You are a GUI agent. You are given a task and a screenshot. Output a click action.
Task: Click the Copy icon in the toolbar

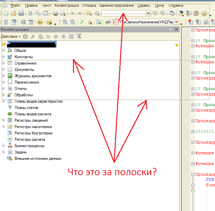38,13
